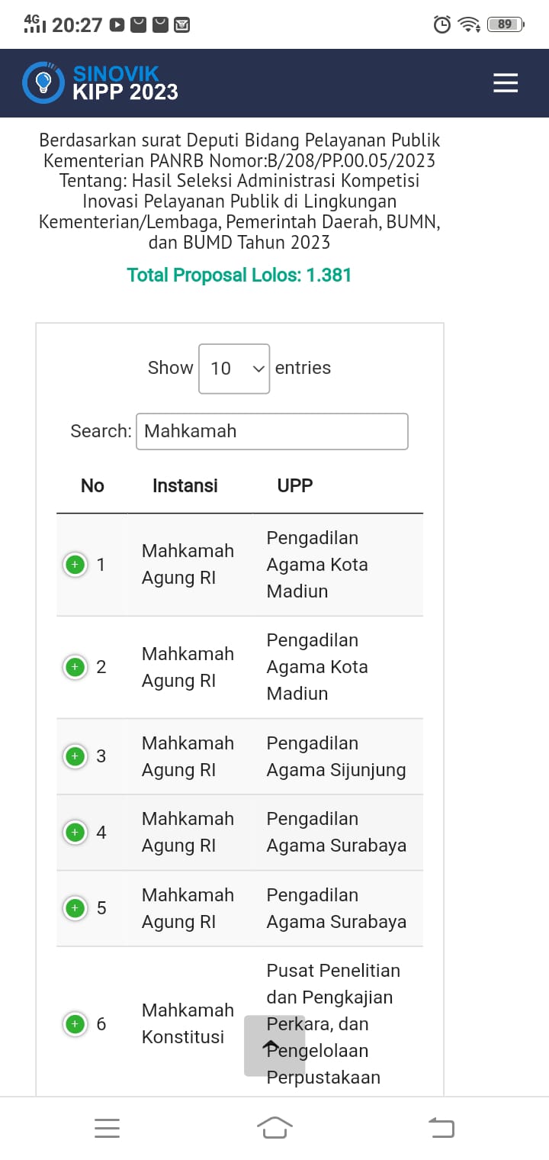Tap Android back navigation button
This screenshot has height=1160, width=549.
tap(441, 1127)
